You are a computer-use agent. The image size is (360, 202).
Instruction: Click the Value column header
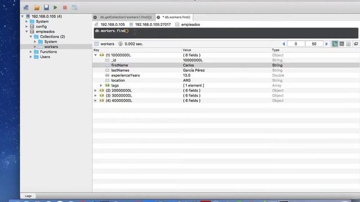click(187, 50)
